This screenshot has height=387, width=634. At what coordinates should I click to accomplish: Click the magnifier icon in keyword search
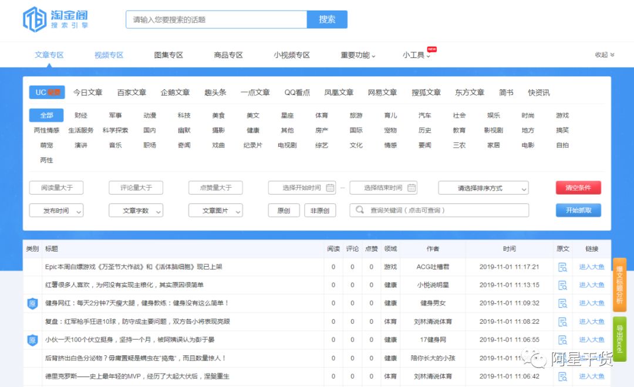click(x=359, y=210)
